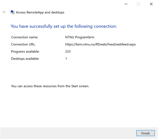Click the RemoteApp and desktops wizard icon
The width and height of the screenshot is (158, 139).
[12, 12]
